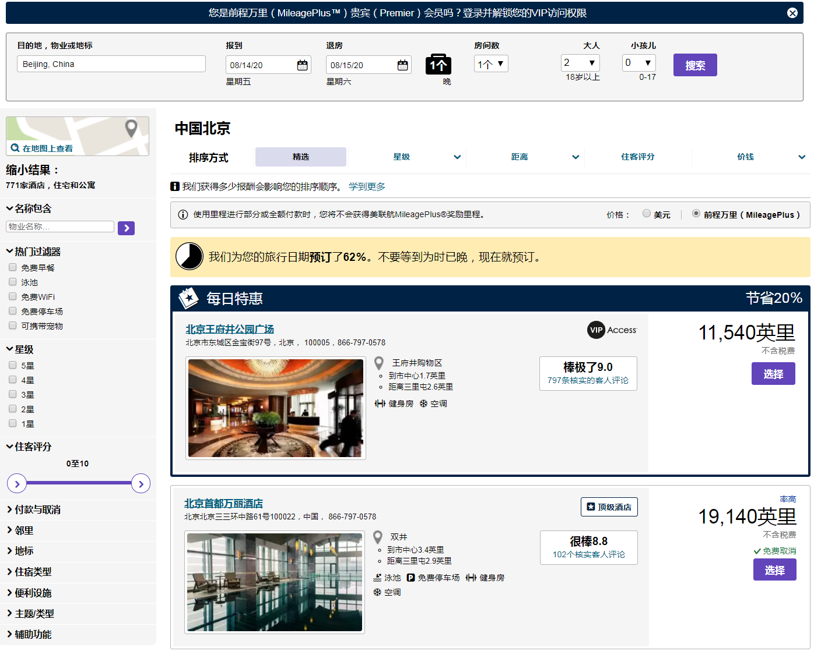Click the left guest rating slider handle
This screenshot has width=814, height=651.
17,483
